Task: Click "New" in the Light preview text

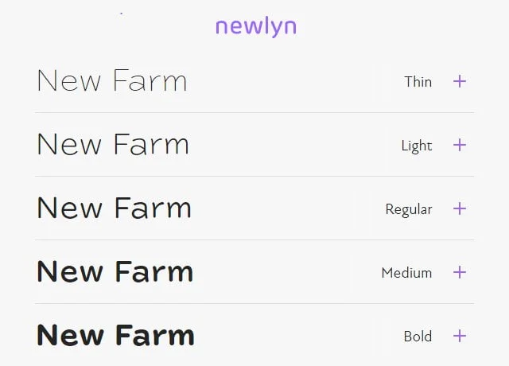Action: tap(68, 145)
